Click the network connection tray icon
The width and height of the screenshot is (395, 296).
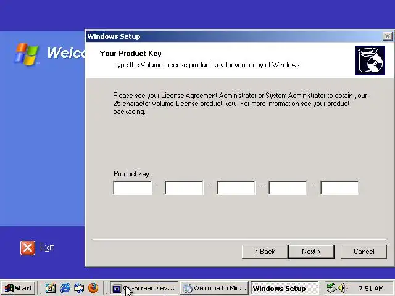(331, 288)
